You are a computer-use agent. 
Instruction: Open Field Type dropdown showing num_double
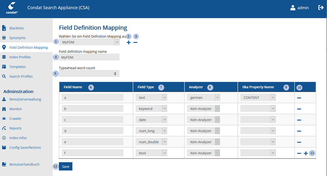pos(151,142)
